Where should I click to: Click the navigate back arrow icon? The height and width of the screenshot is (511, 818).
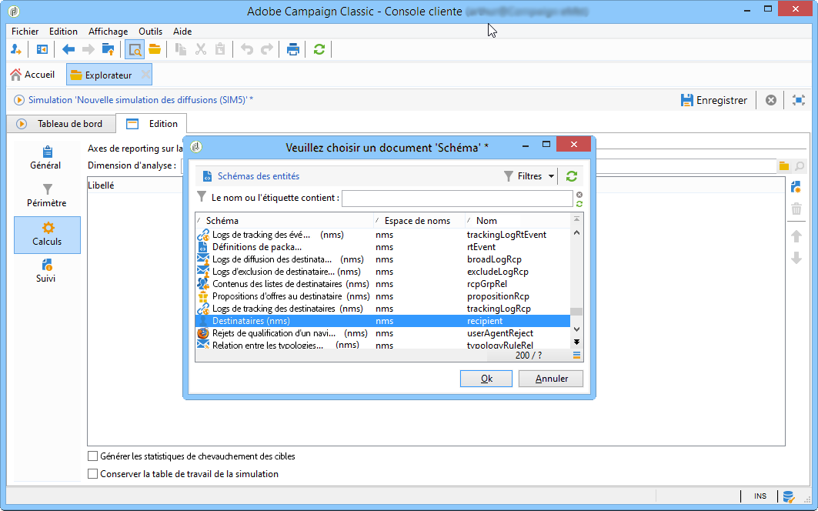point(68,49)
